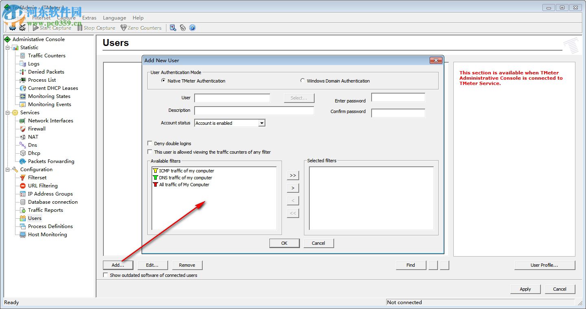Click the magnifier report toolbar icon
Viewport: 586px width, 309px height.
point(173,28)
